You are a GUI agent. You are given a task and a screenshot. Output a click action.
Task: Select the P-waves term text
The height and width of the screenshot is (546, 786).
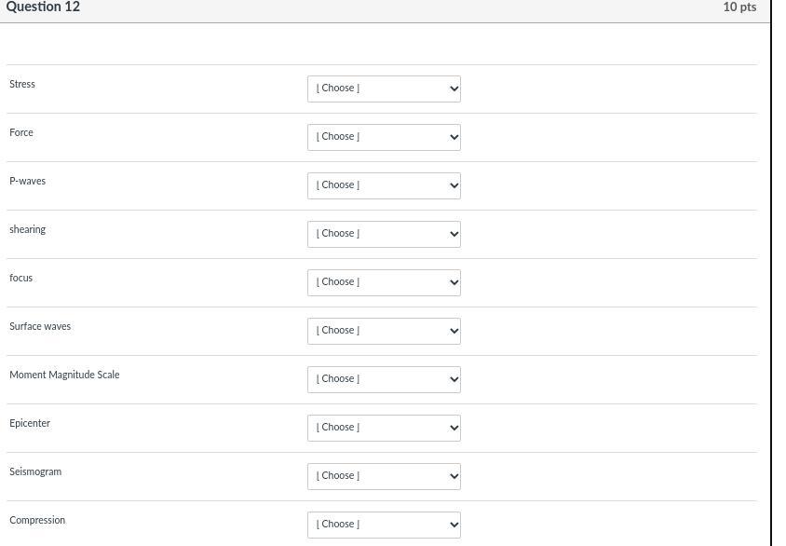[27, 181]
